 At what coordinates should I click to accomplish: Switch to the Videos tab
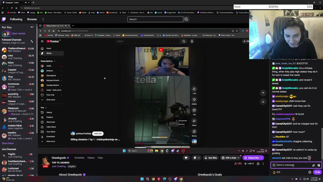pyautogui.click(x=91, y=158)
